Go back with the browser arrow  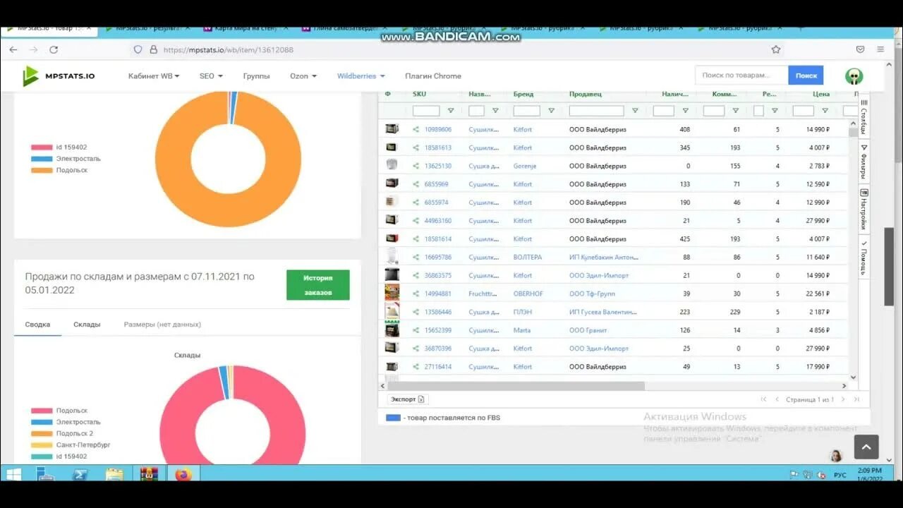(x=13, y=49)
